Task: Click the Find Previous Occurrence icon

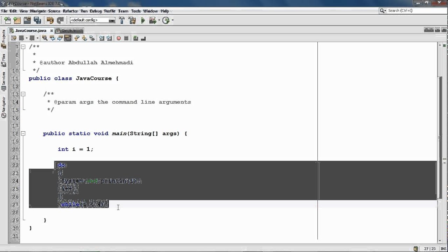Action: (52, 38)
